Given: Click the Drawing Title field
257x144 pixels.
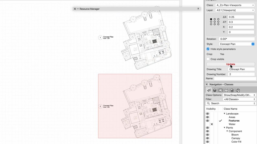Looking at the screenshot, I should click(241, 69).
